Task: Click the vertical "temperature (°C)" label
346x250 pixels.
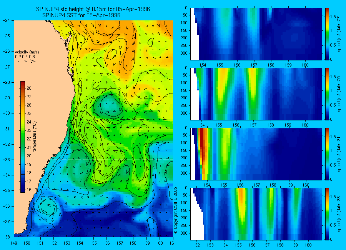Action: (35, 137)
